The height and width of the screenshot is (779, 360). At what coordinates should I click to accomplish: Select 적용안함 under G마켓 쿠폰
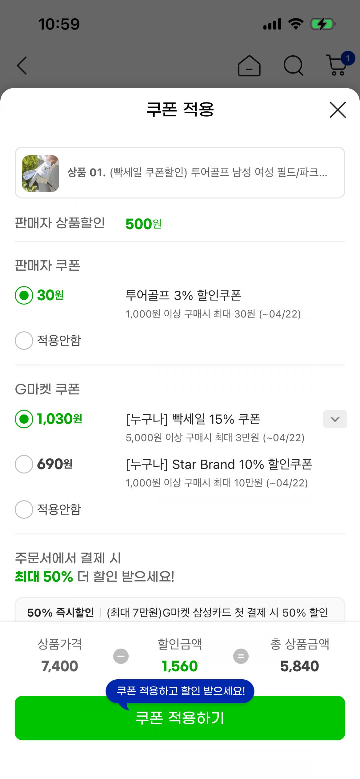[x=24, y=509]
